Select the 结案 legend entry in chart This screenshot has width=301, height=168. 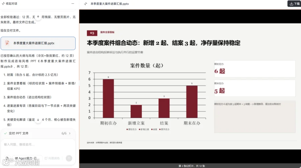pyautogui.click(x=154, y=130)
